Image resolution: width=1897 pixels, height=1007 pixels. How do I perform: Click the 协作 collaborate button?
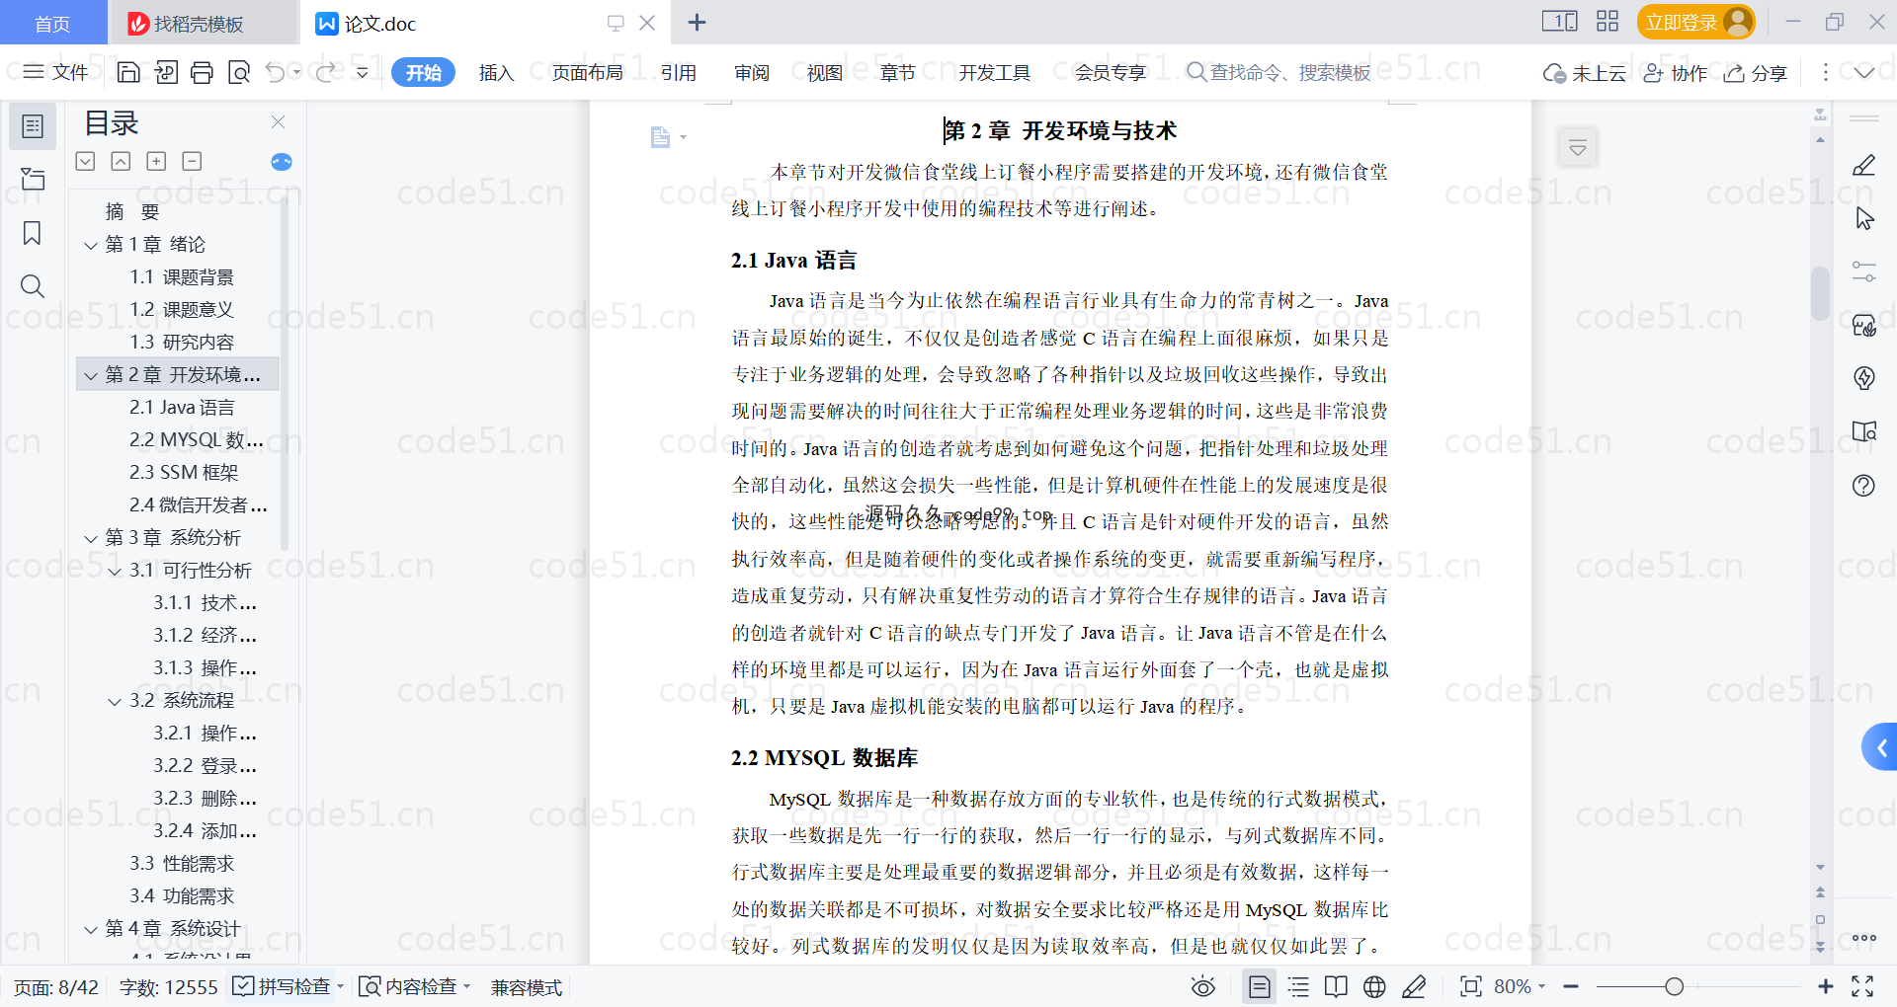point(1676,72)
